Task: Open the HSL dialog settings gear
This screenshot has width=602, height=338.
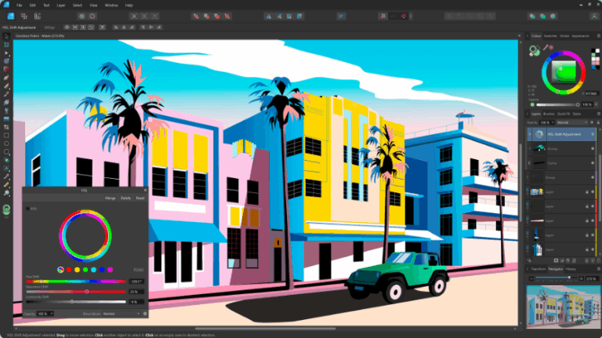Action: [145, 314]
